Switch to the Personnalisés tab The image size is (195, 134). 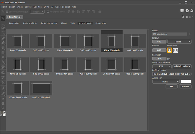(14, 23)
